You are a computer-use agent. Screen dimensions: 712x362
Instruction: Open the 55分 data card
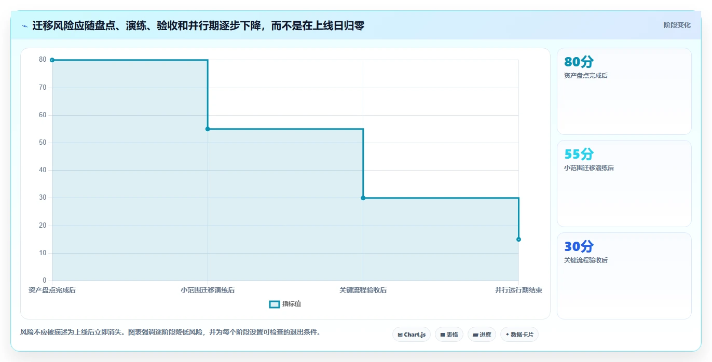pos(624,184)
